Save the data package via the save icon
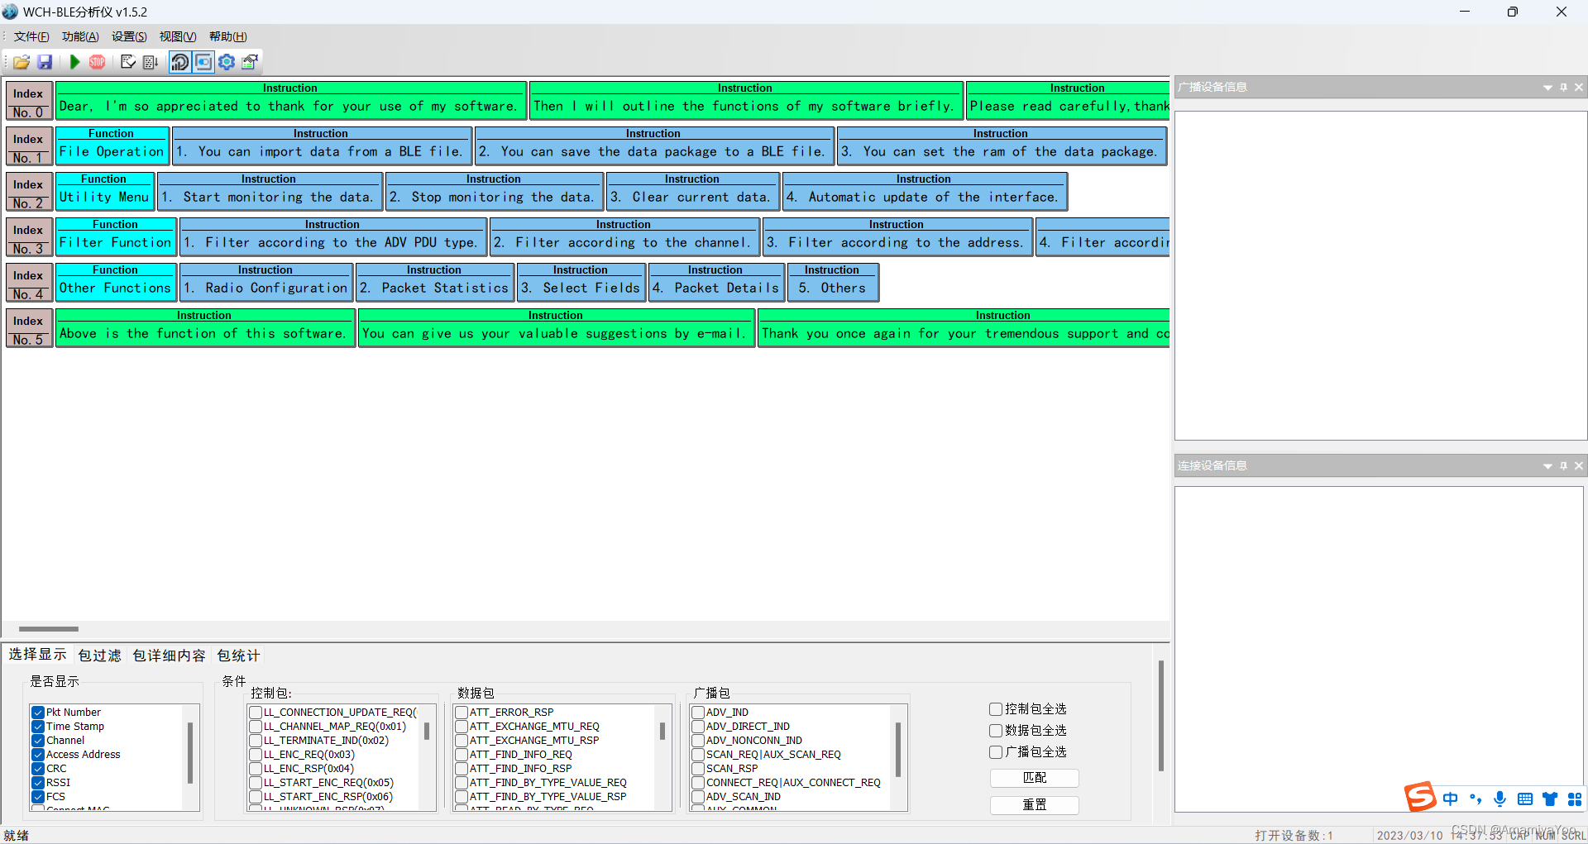1588x844 pixels. pos(45,62)
